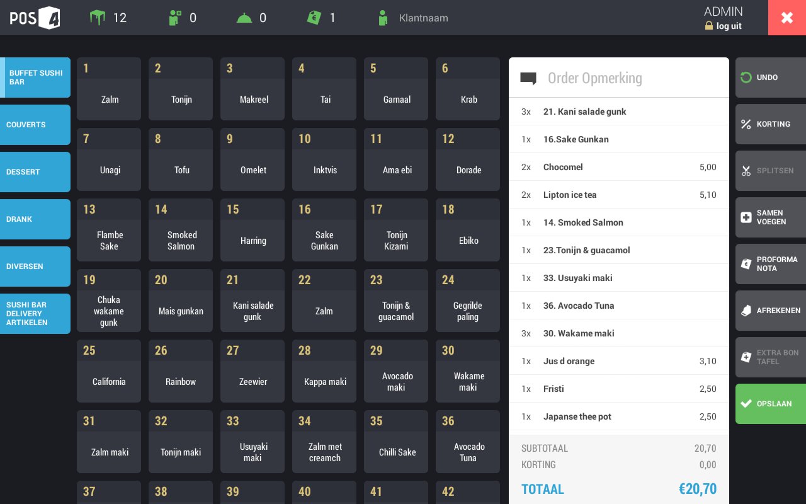
Task: Select Couverts in the category sidebar
Action: tap(35, 125)
